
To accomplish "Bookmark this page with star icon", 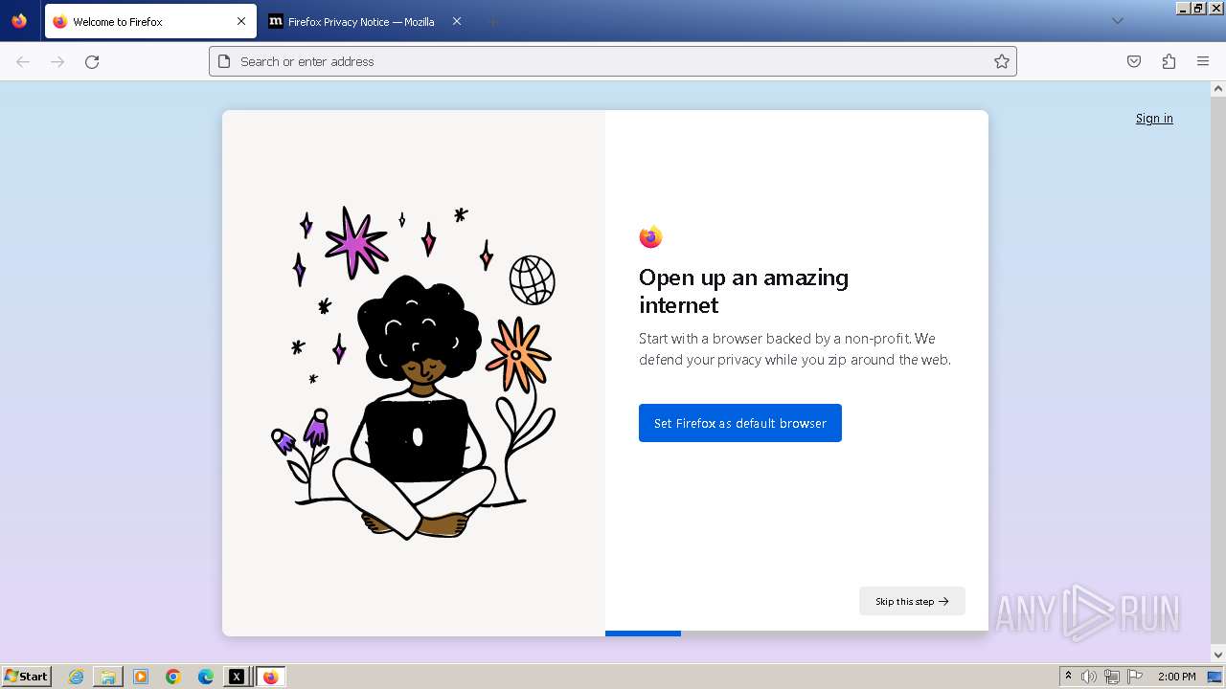I will (1001, 61).
